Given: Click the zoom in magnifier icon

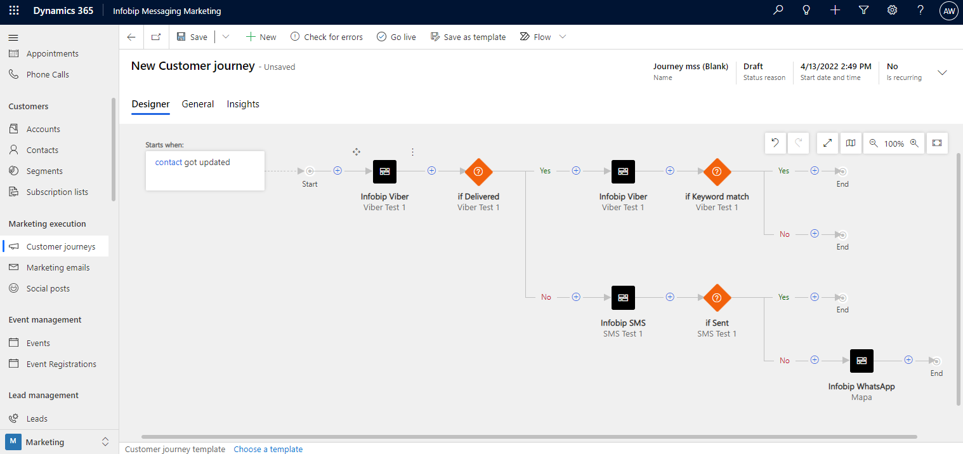Looking at the screenshot, I should pyautogui.click(x=914, y=143).
